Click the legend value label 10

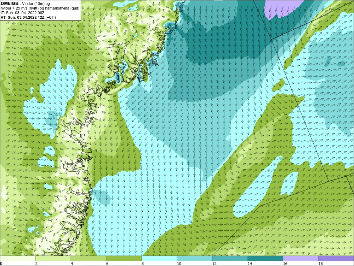click(179, 264)
